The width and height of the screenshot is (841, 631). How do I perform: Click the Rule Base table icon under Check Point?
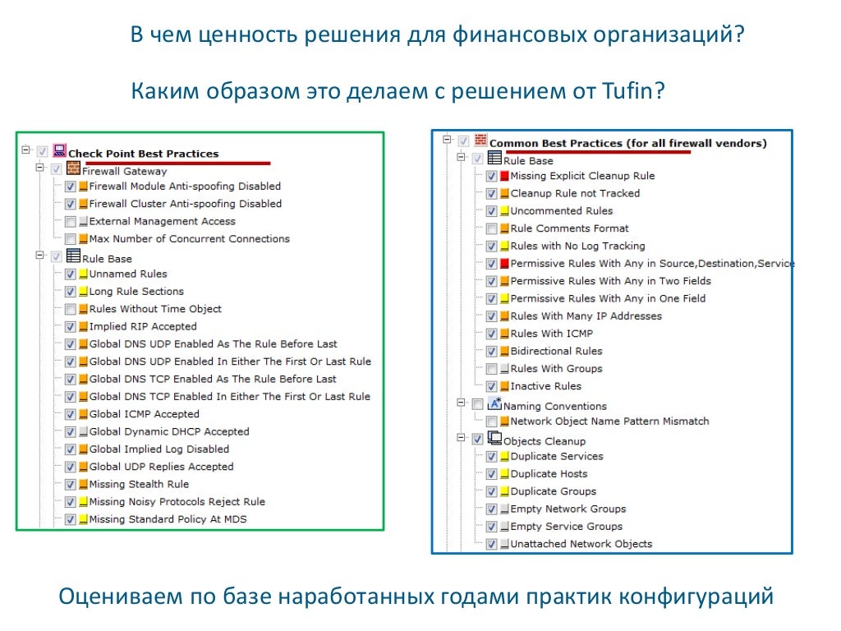(x=73, y=256)
